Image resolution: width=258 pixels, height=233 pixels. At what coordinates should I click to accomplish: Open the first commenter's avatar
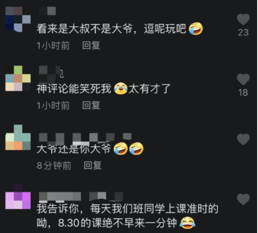click(18, 19)
